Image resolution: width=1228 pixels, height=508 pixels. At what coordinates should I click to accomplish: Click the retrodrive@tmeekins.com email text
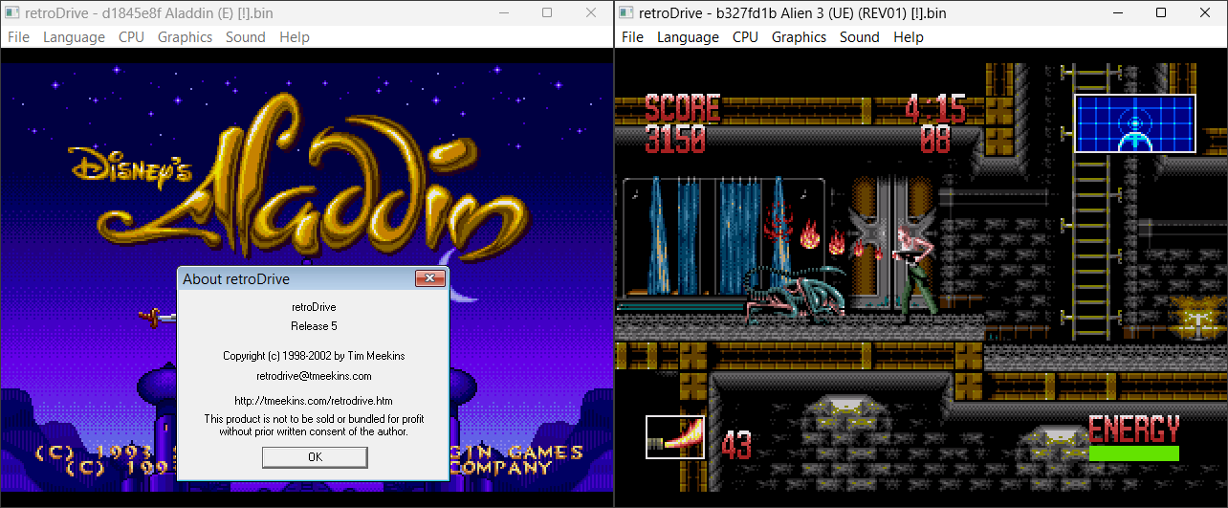pyautogui.click(x=314, y=376)
